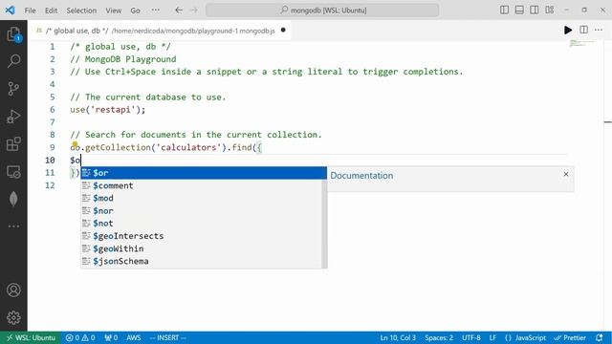Viewport: 612px width, 344px height.
Task: Open the WSL: Ubuntu remote menu
Action: pyautogui.click(x=31, y=337)
